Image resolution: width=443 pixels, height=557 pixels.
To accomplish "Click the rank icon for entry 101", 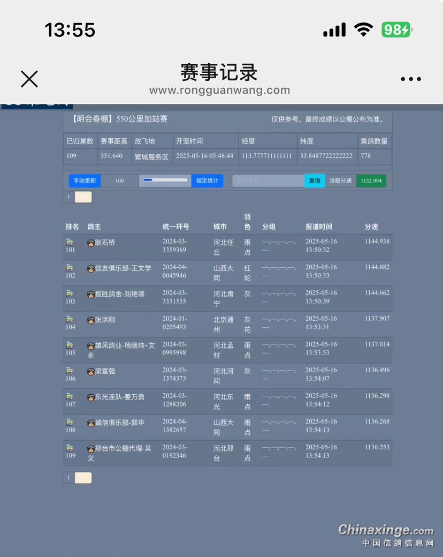I will click(70, 243).
